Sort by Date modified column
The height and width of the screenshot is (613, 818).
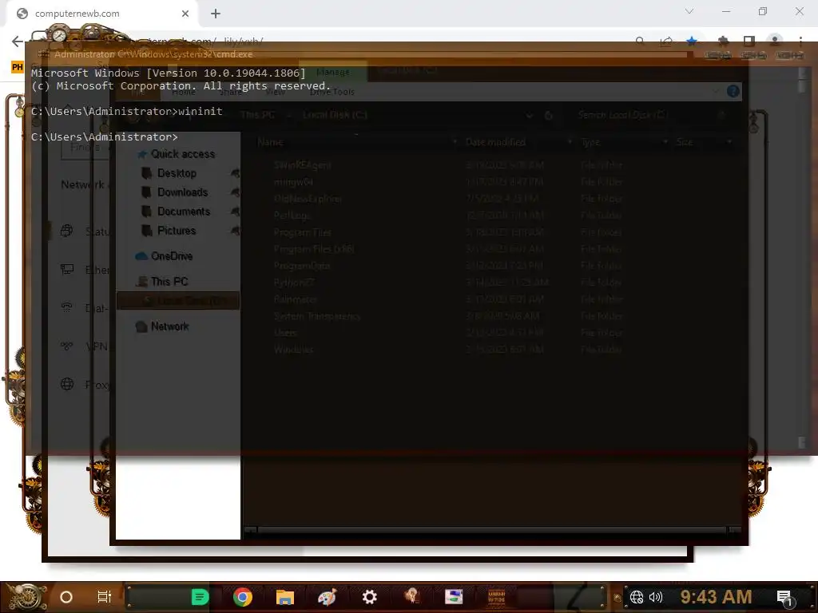pos(495,142)
